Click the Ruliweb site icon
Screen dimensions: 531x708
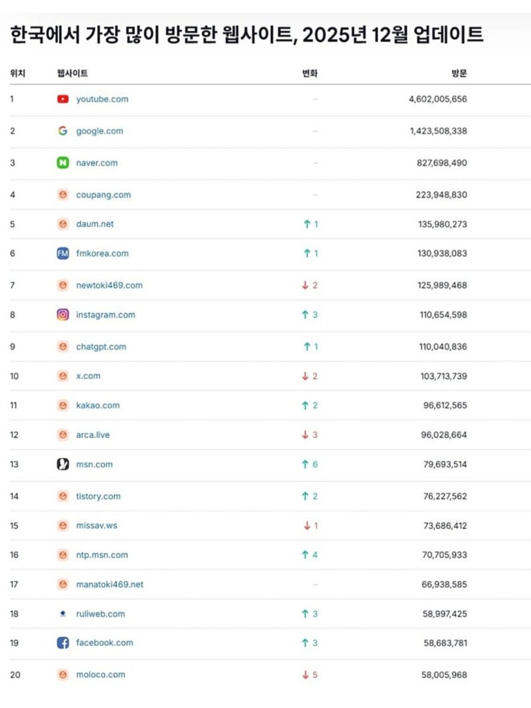(63, 614)
